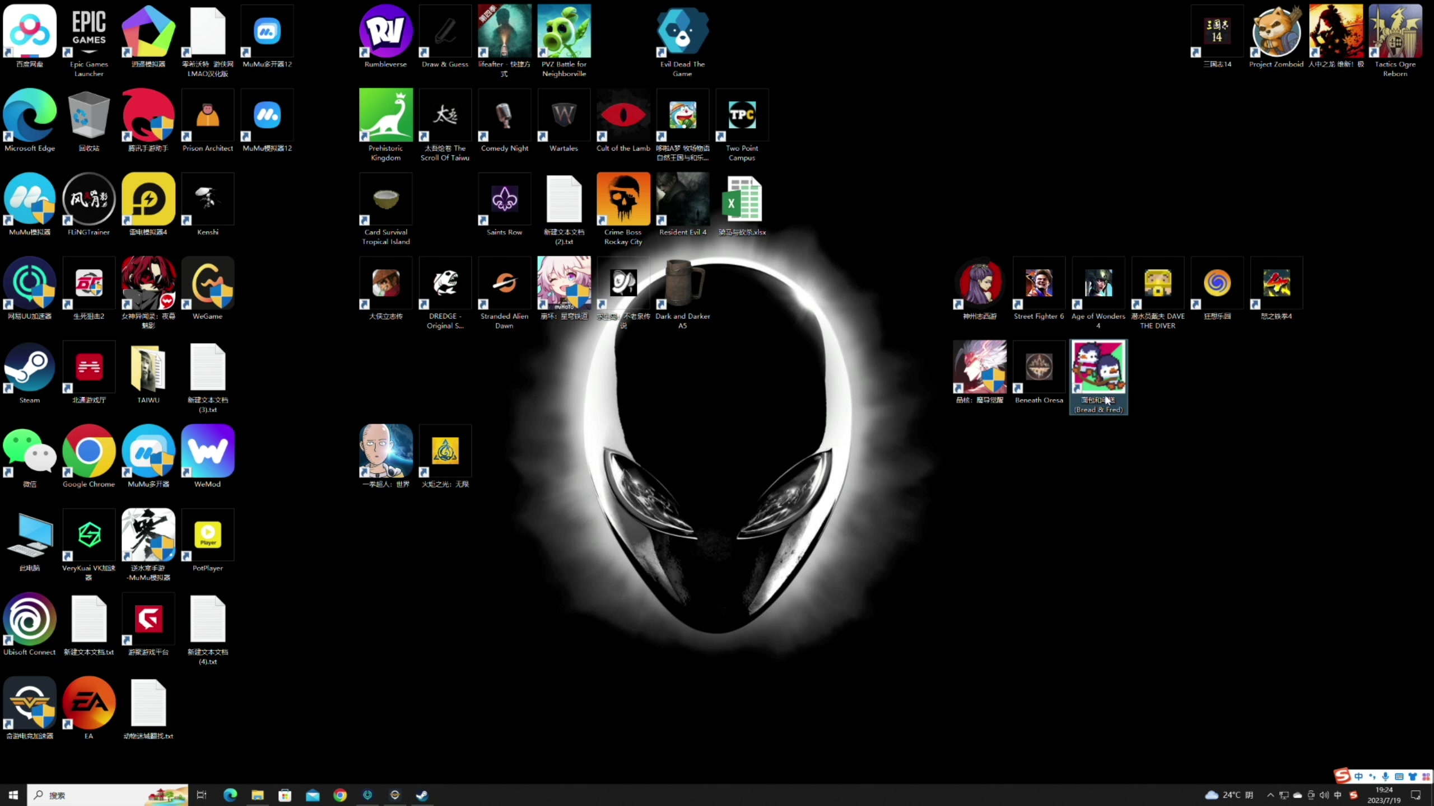This screenshot has height=806, width=1434.
Task: Select the Google Chrome desktop shortcut
Action: (89, 456)
